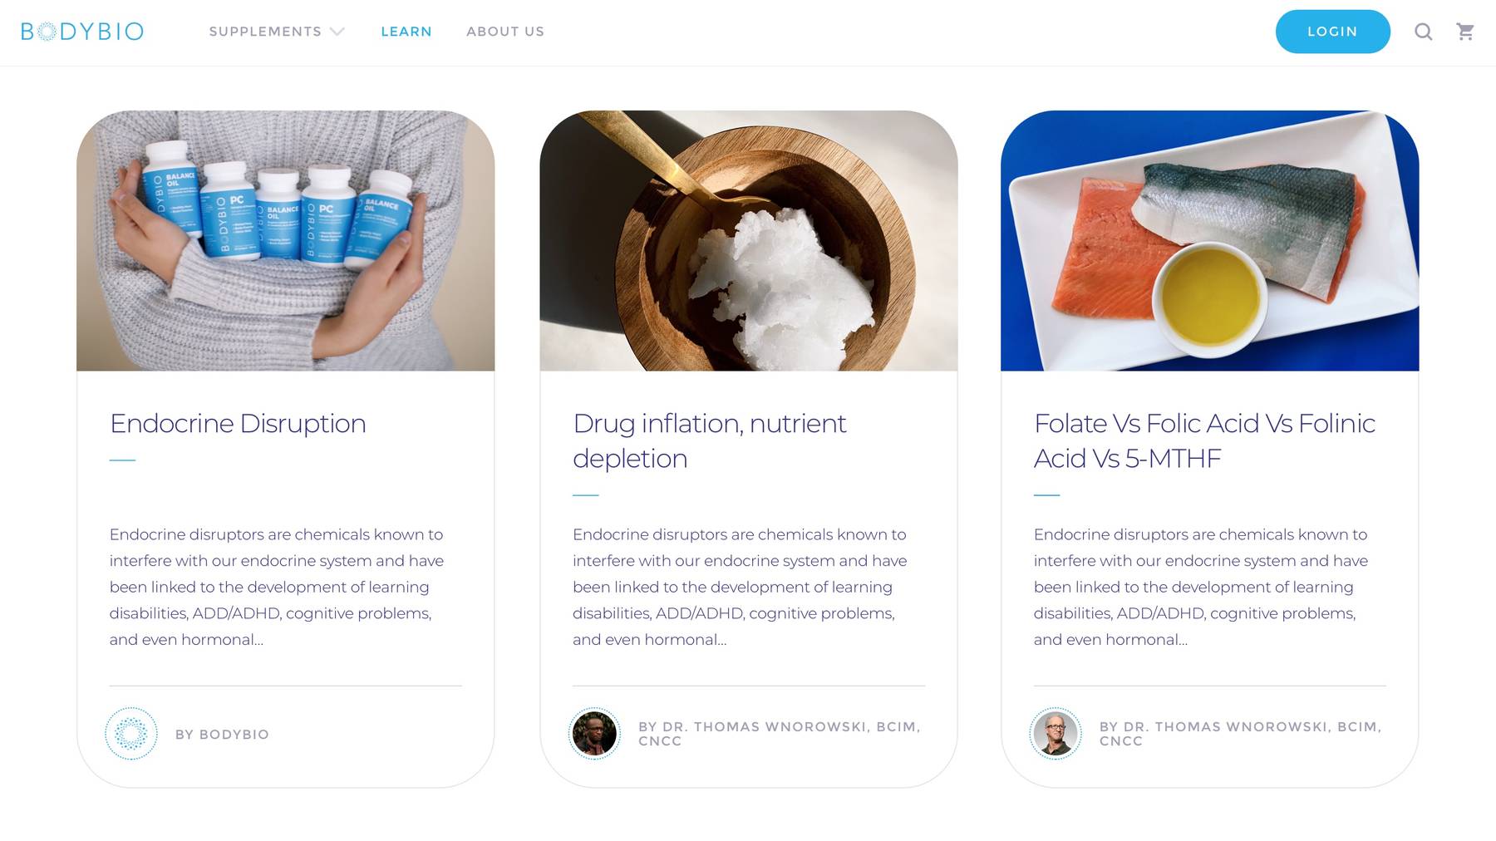1496x841 pixels.
Task: Open the shopping cart icon
Action: click(x=1465, y=32)
